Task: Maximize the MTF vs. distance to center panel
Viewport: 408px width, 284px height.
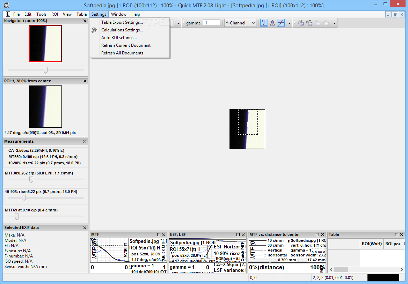Action: [x=317, y=234]
